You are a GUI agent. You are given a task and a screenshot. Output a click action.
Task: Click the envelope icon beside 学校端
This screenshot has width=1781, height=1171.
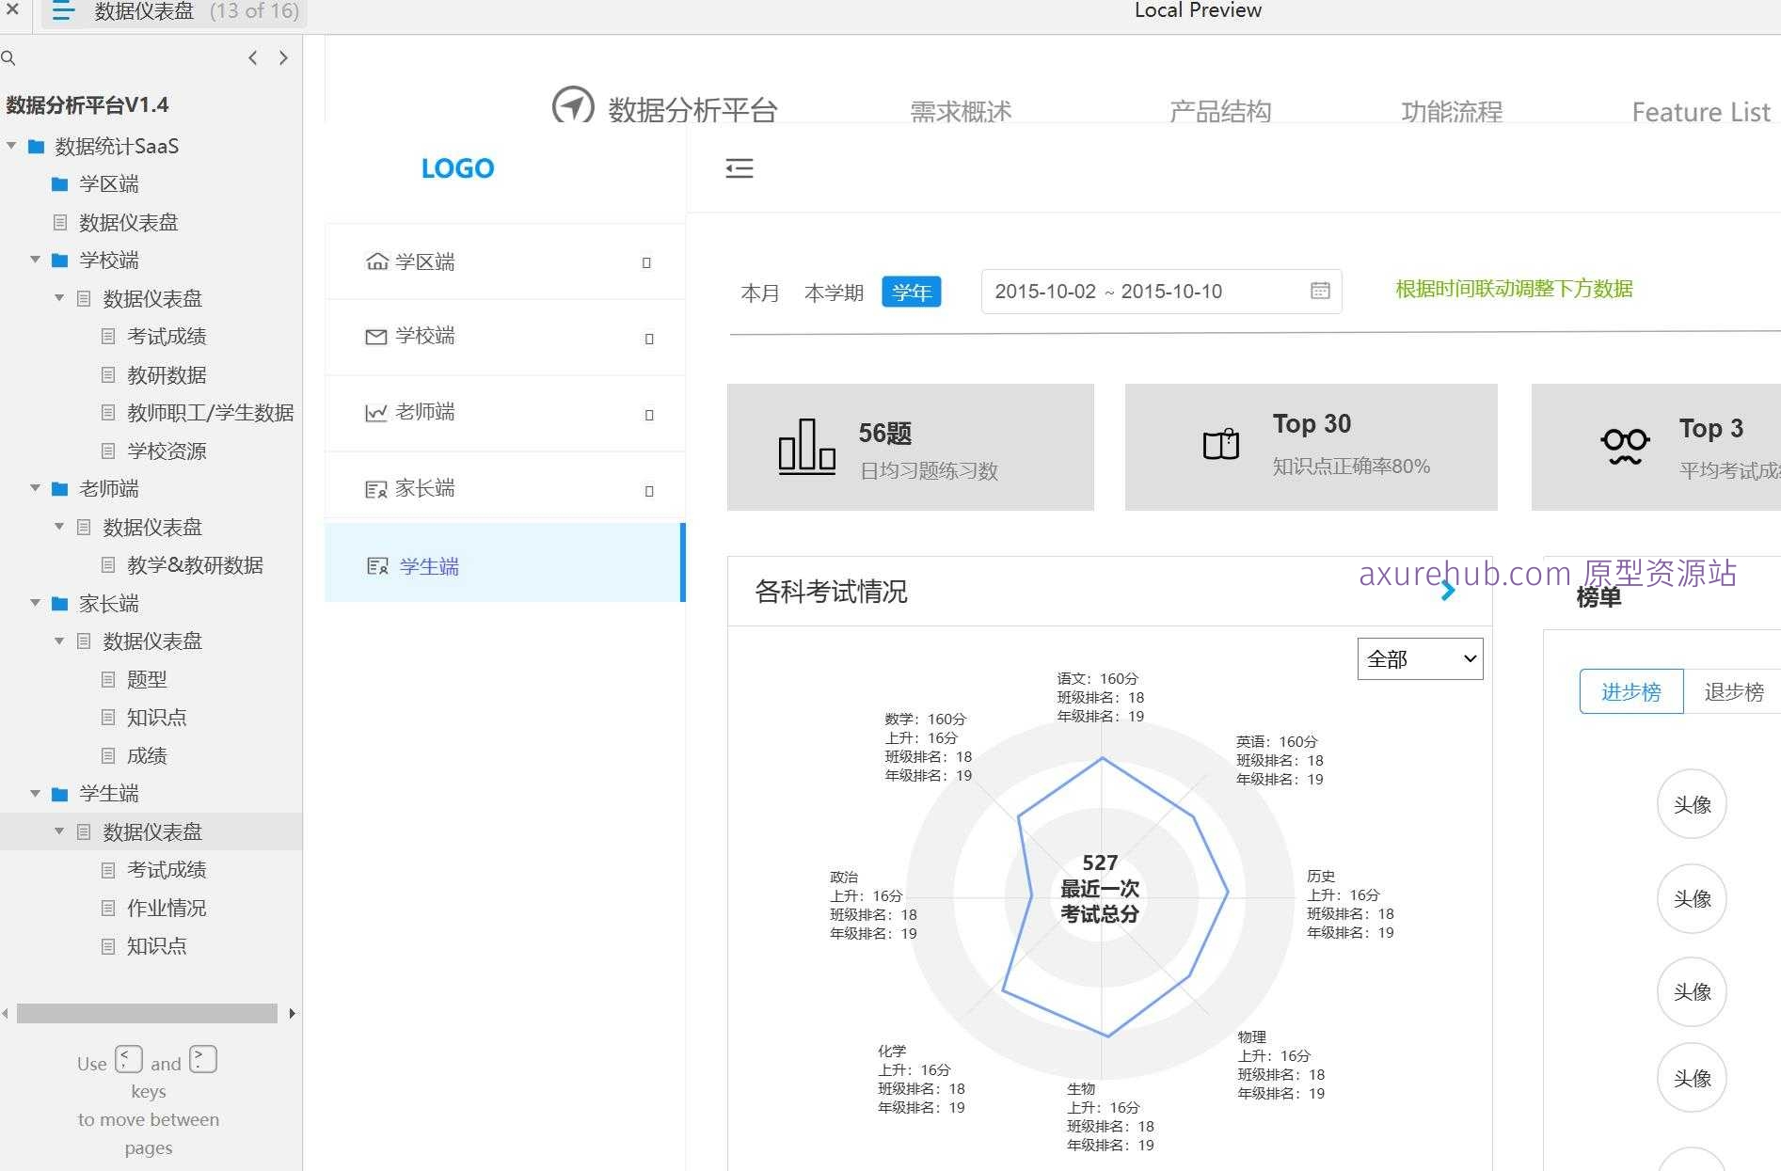point(377,336)
